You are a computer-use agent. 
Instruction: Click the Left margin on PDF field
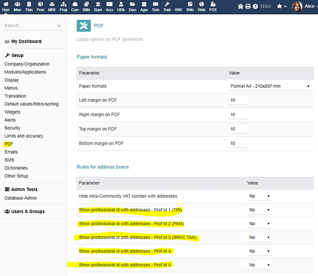[x=238, y=100]
